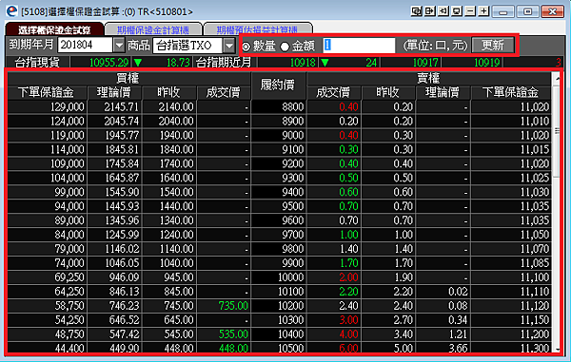Screen dimensions: 571x362
Task: Click the cascade windows icon in title bar
Action: pos(416,11)
